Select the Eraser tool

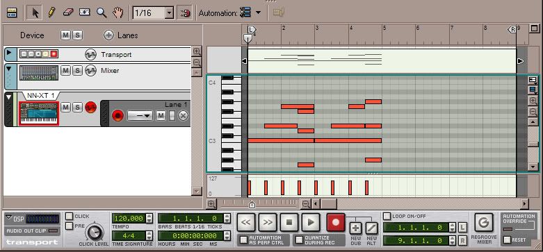[x=68, y=12]
